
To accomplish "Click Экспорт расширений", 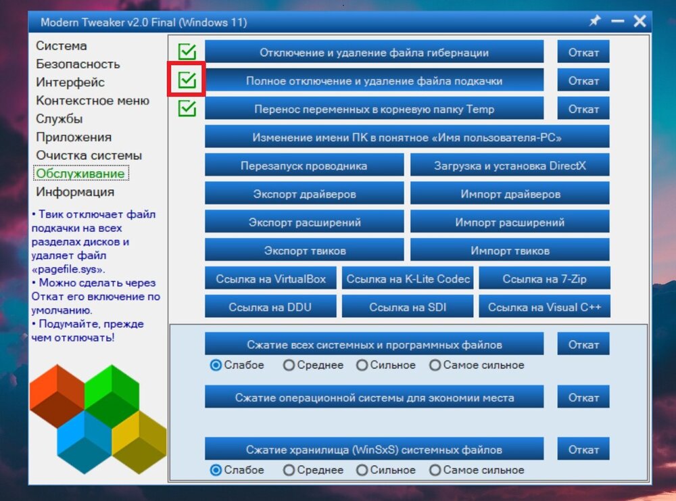I will coord(304,222).
